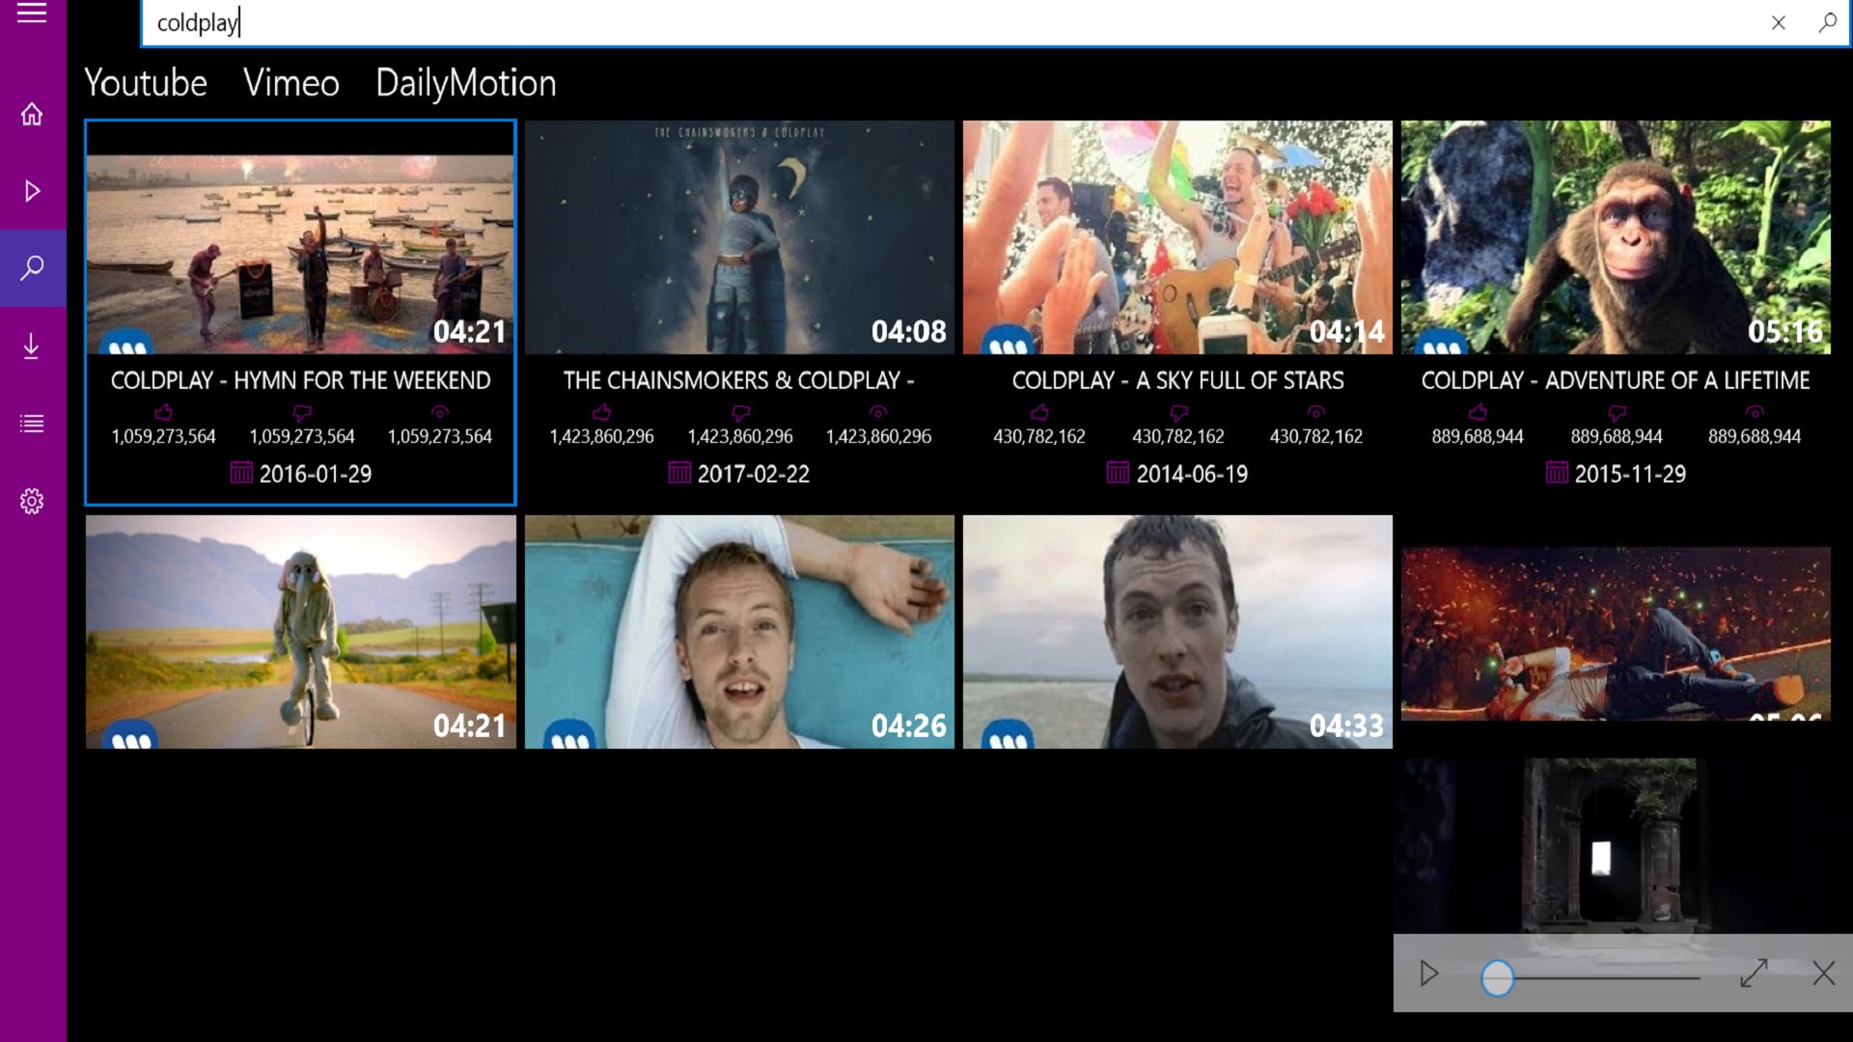Expand the mini player to fullscreen

click(1754, 973)
